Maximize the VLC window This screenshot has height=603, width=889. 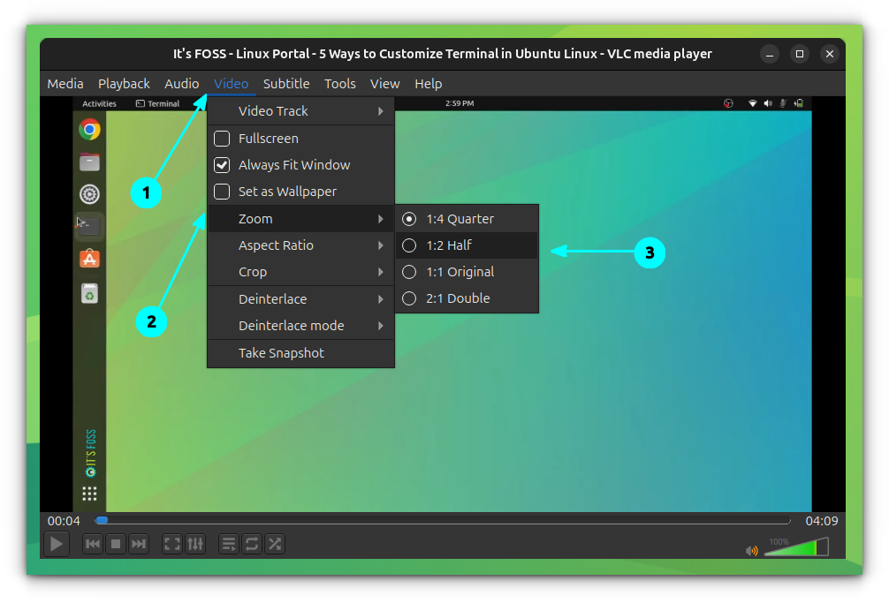pyautogui.click(x=800, y=54)
